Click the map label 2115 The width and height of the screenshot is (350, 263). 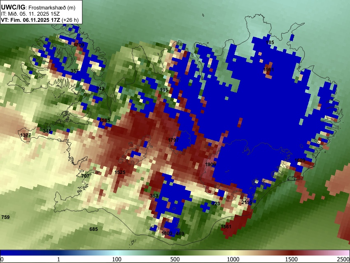coord(247,202)
